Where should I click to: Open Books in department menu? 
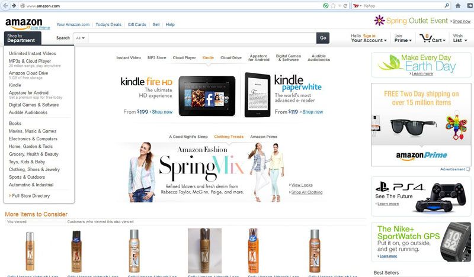coord(15,123)
